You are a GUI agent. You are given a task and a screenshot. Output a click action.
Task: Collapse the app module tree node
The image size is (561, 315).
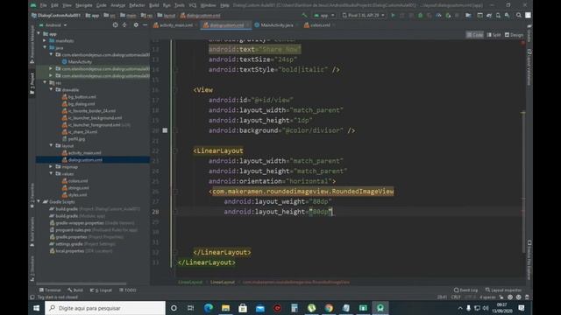pos(39,34)
